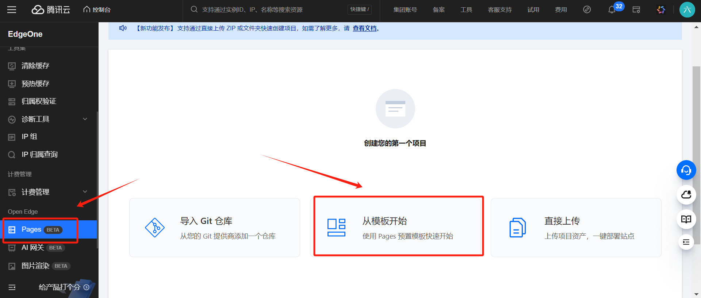The width and height of the screenshot is (701, 298).
Task: Open the user avatar 六 menu
Action: click(x=687, y=9)
